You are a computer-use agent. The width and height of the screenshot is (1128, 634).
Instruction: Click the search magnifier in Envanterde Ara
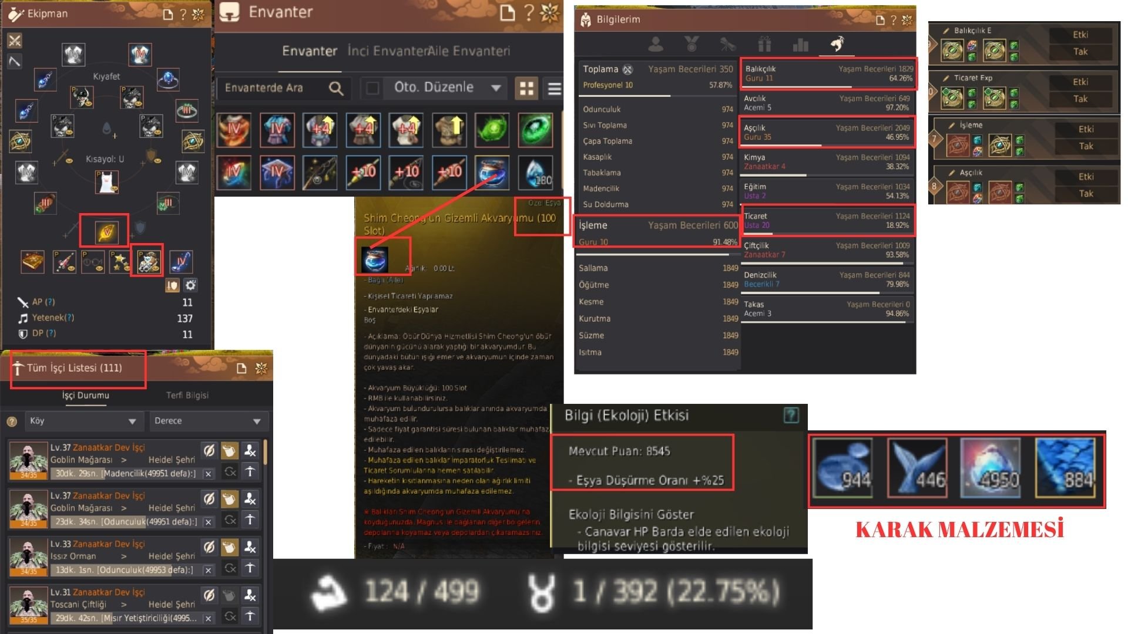336,88
